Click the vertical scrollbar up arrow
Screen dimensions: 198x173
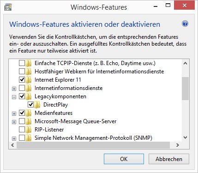186,63
